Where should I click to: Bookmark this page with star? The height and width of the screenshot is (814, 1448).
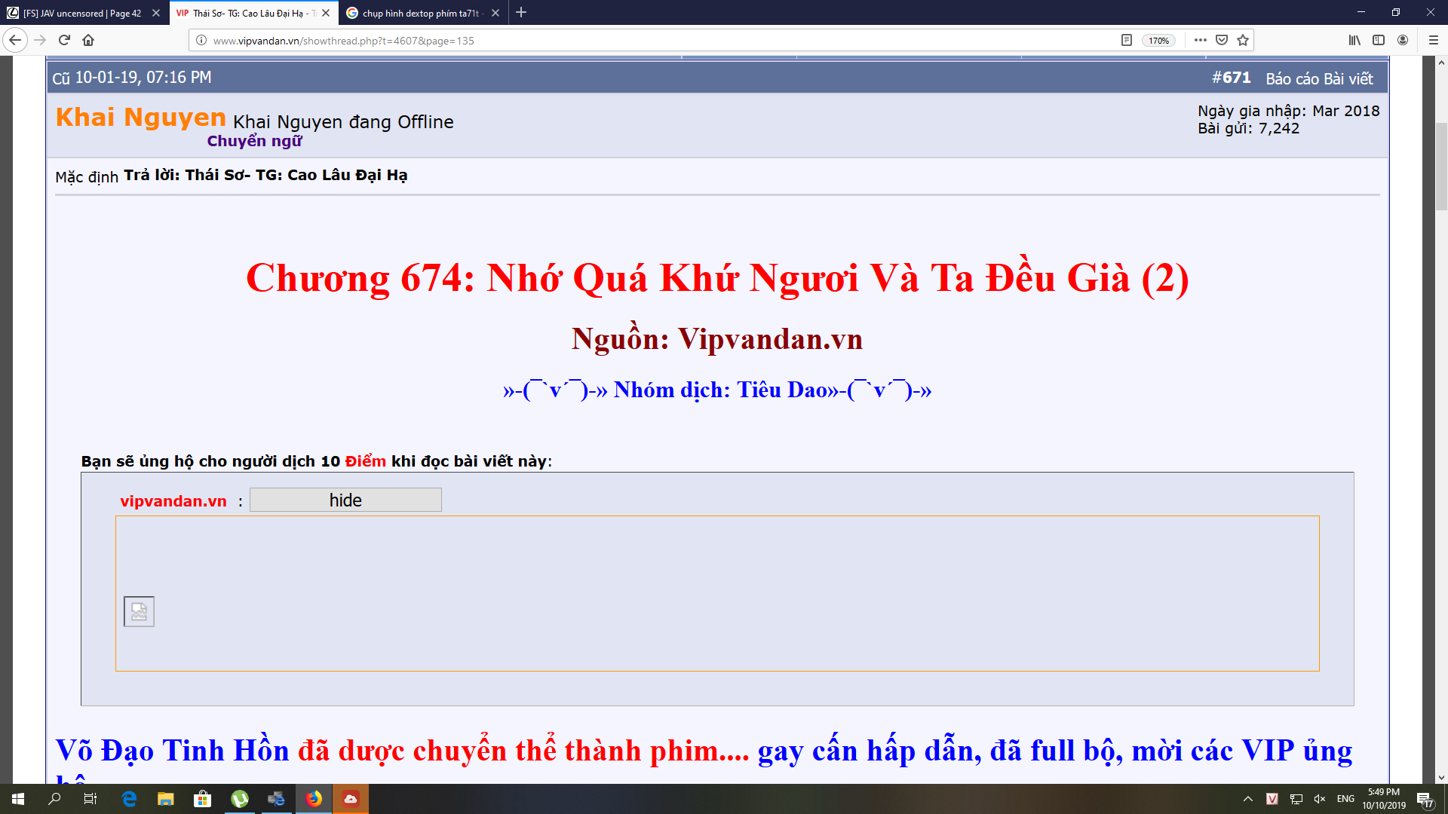tap(1243, 41)
